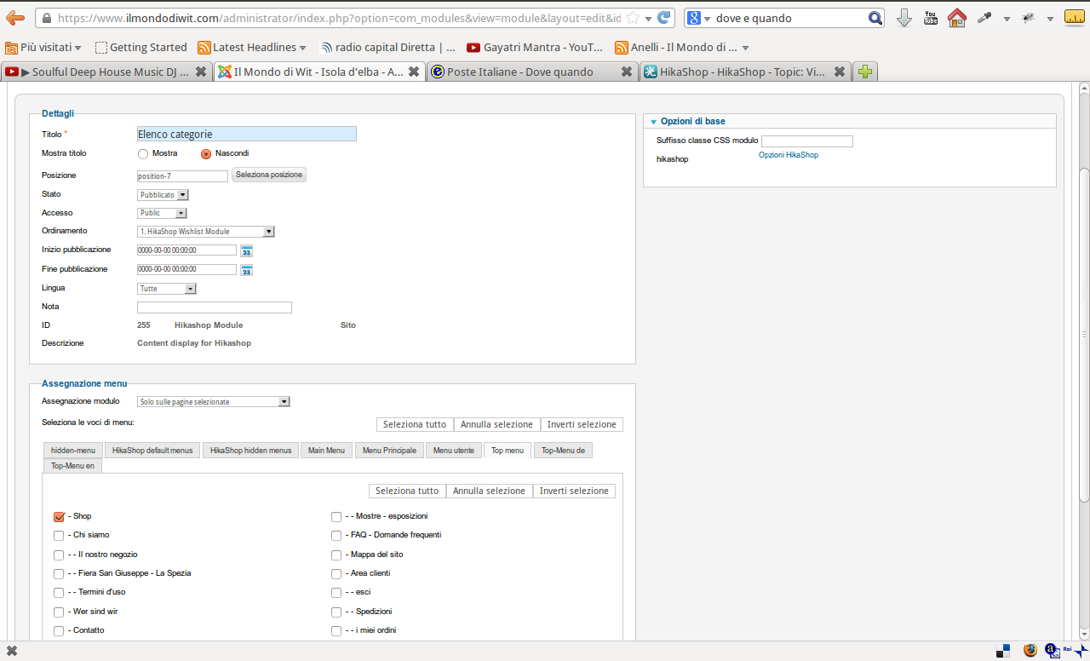This screenshot has height=661, width=1090.
Task: Click Inverti selezione inside the Top menu tab
Action: pyautogui.click(x=574, y=491)
